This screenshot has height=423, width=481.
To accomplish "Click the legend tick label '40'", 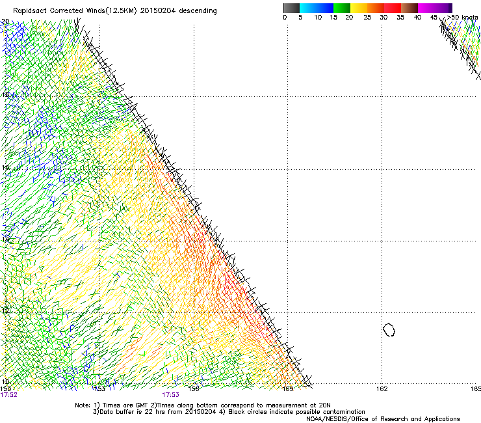I will point(417,18).
